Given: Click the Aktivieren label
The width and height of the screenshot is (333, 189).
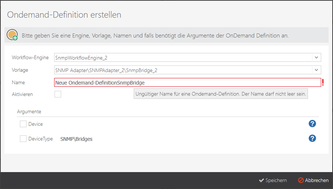Looking at the screenshot, I should click(22, 94).
